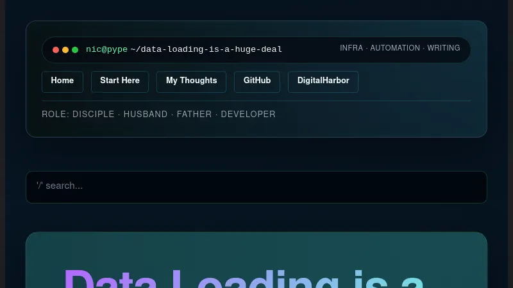513x288 pixels.
Task: Click the nic@pype prompt text
Action: pyautogui.click(x=106, y=49)
